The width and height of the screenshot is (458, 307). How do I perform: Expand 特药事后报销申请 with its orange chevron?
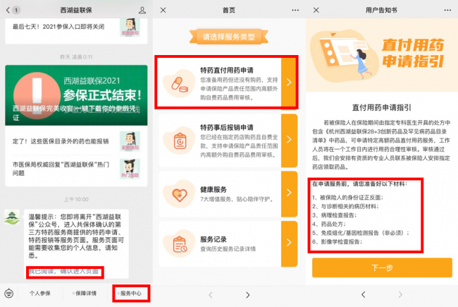coord(290,139)
